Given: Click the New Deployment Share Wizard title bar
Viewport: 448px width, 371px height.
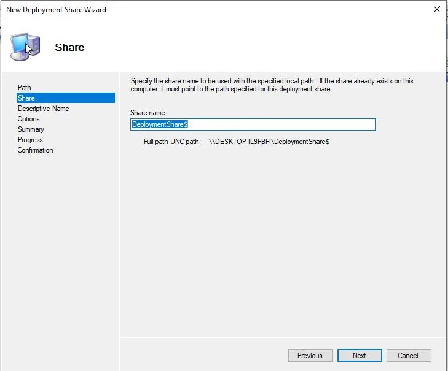Looking at the screenshot, I should (x=184, y=10).
